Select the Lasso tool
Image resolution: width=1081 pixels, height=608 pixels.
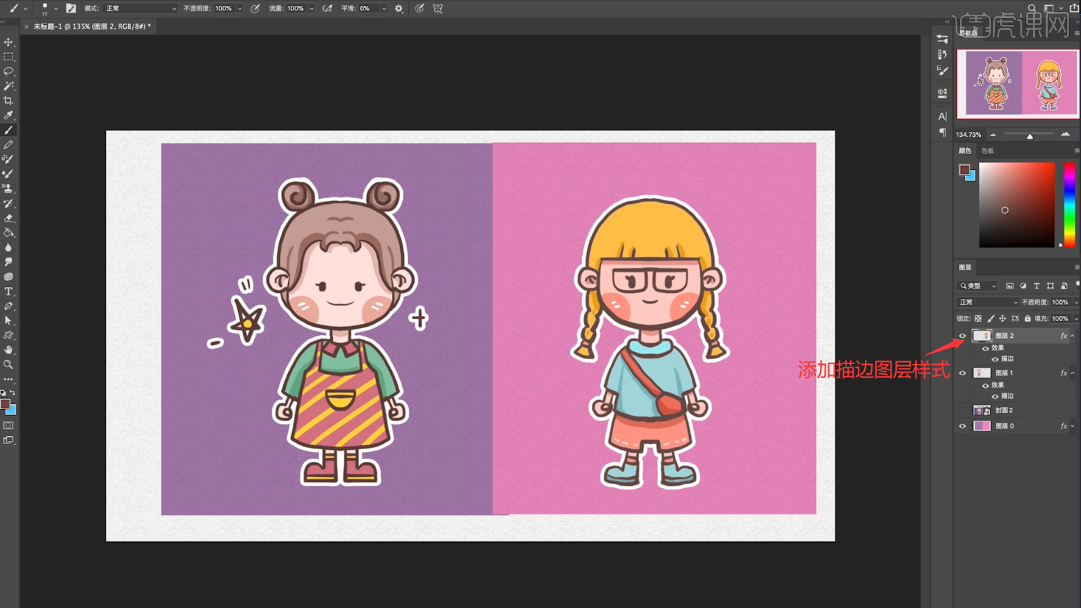(x=8, y=71)
